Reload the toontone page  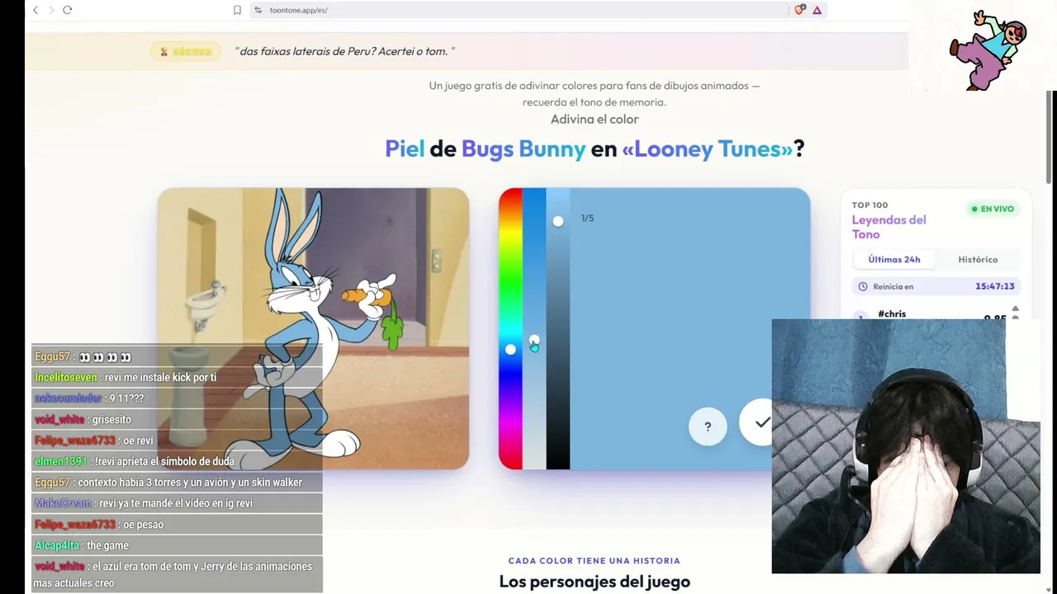coord(68,10)
